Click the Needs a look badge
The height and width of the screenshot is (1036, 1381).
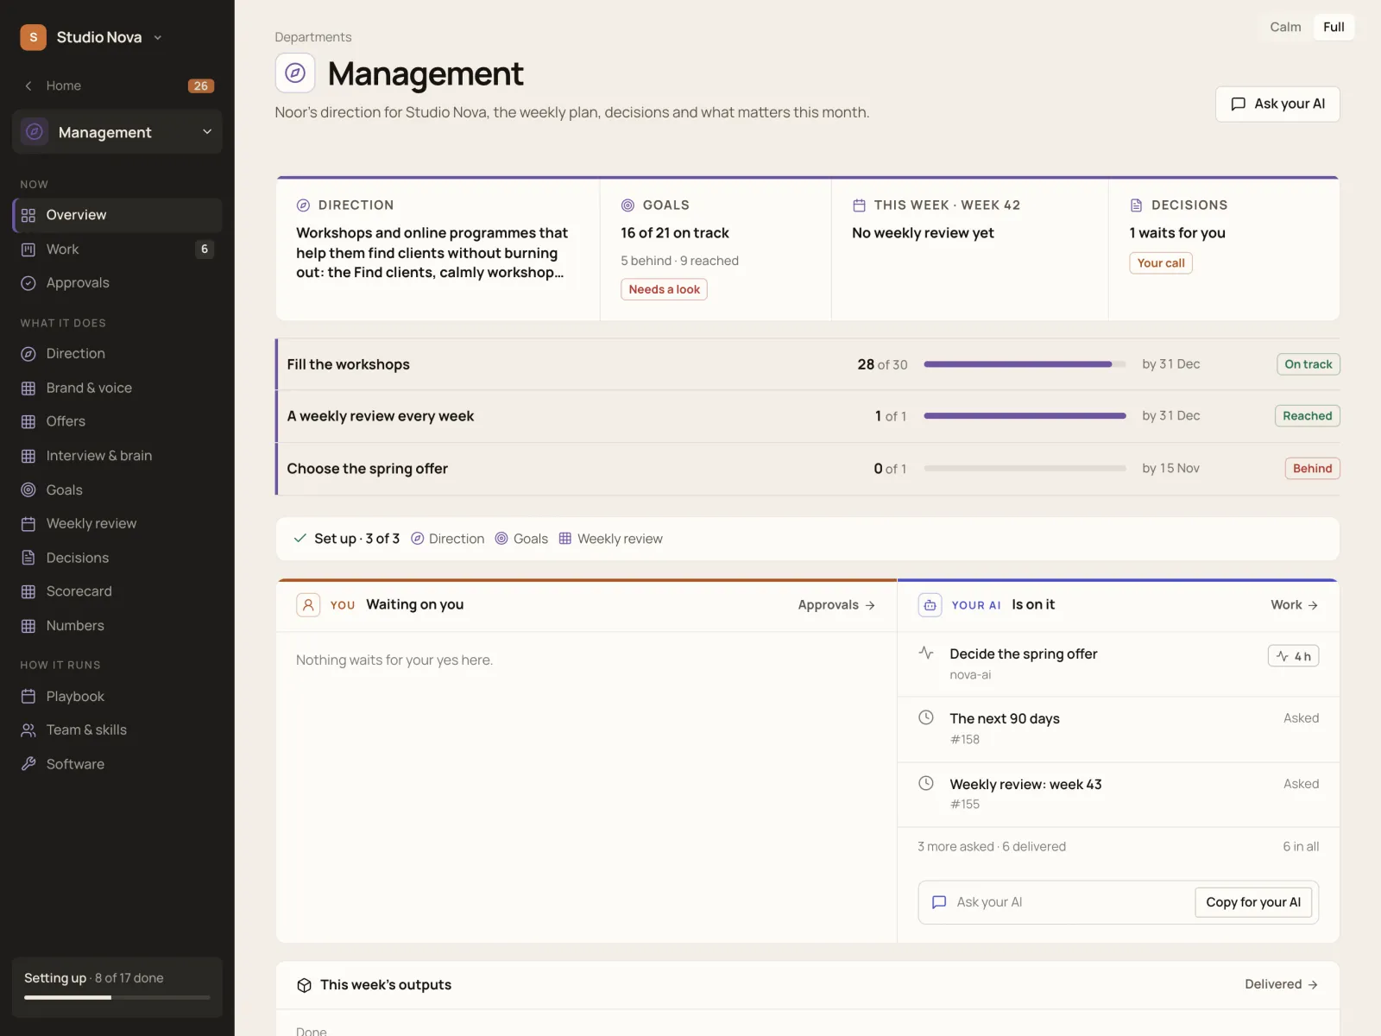[x=664, y=289]
